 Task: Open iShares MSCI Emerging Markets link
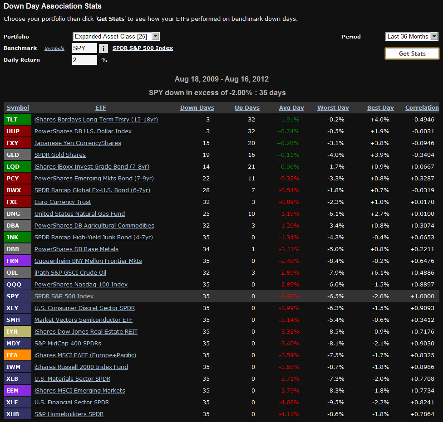(80, 391)
